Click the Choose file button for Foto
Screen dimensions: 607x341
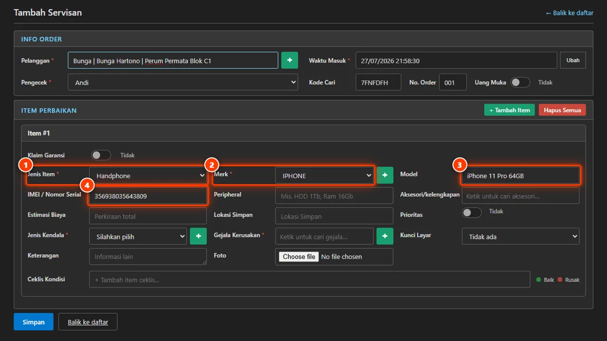click(x=299, y=257)
